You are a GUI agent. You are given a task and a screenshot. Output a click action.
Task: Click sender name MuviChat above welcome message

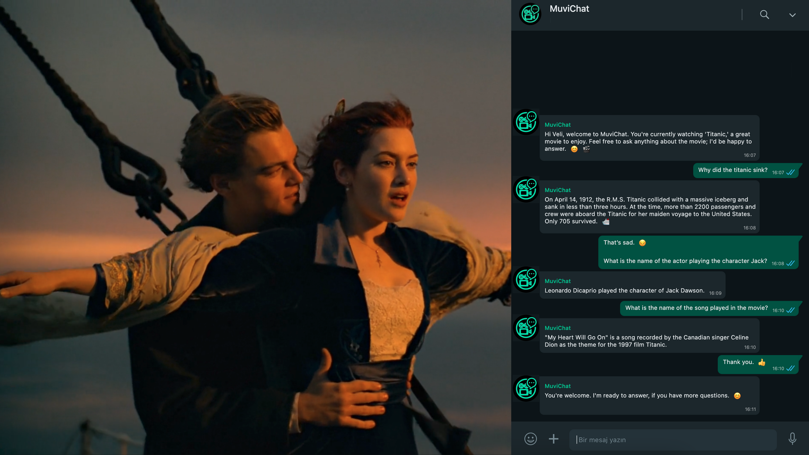pyautogui.click(x=557, y=125)
